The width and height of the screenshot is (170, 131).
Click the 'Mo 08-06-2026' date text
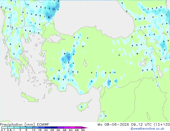tap(113, 125)
